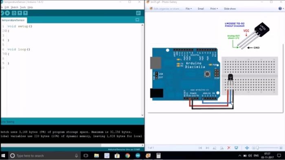
Task: Click the Open sketch icon in Arduino toolbar
Action: coord(20,13)
